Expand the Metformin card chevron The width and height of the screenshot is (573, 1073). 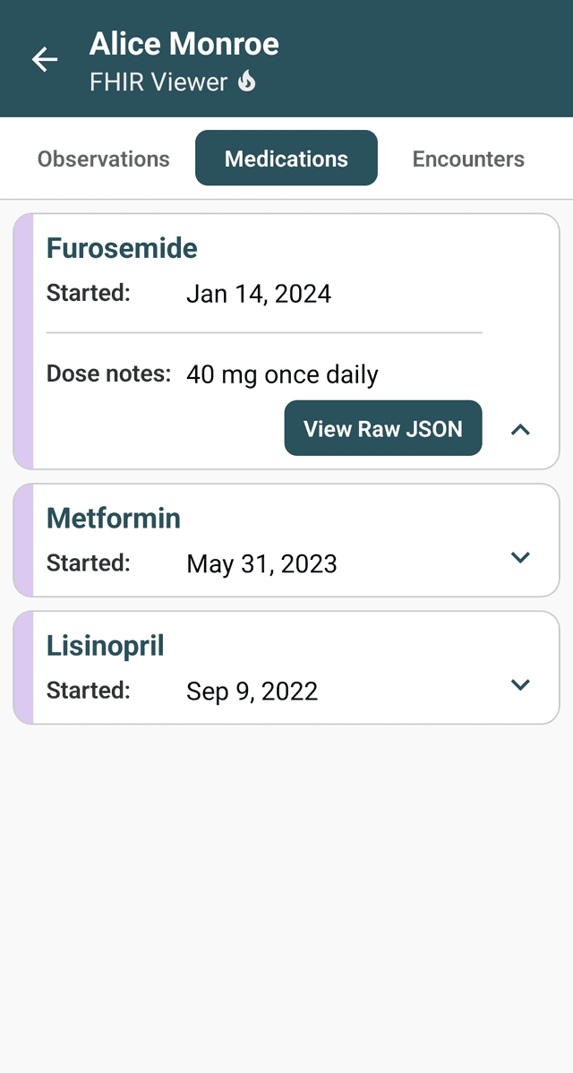[x=520, y=557]
